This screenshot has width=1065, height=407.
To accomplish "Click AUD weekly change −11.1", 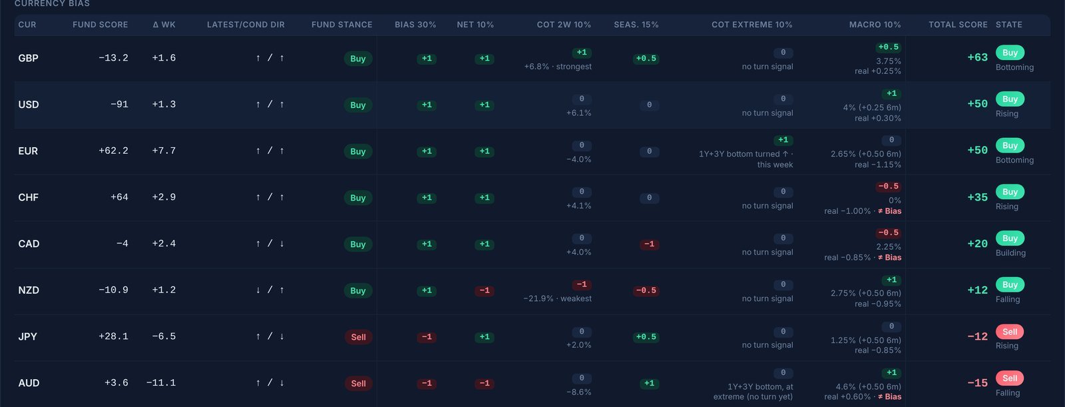I will point(161,383).
